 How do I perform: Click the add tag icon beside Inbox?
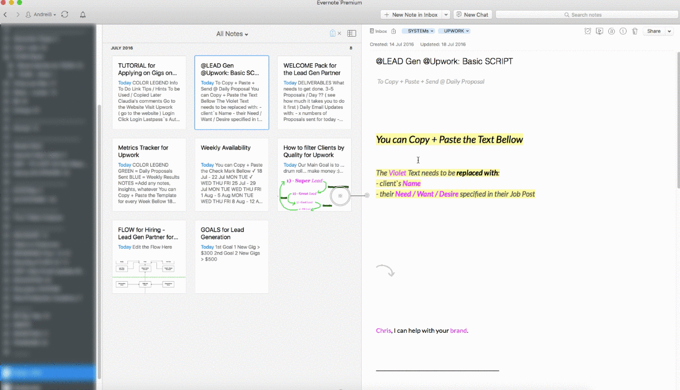coord(394,31)
